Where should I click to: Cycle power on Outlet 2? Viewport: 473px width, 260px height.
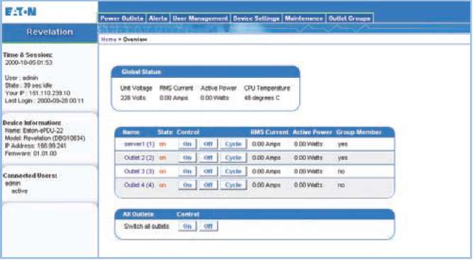pyautogui.click(x=233, y=157)
